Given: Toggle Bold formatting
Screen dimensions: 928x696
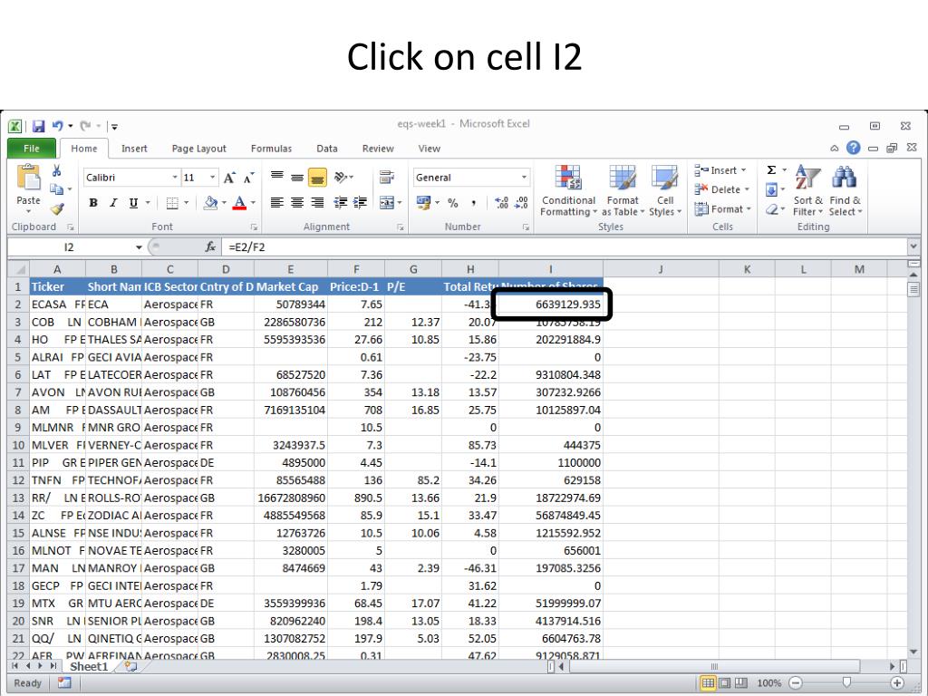Looking at the screenshot, I should pyautogui.click(x=93, y=203).
